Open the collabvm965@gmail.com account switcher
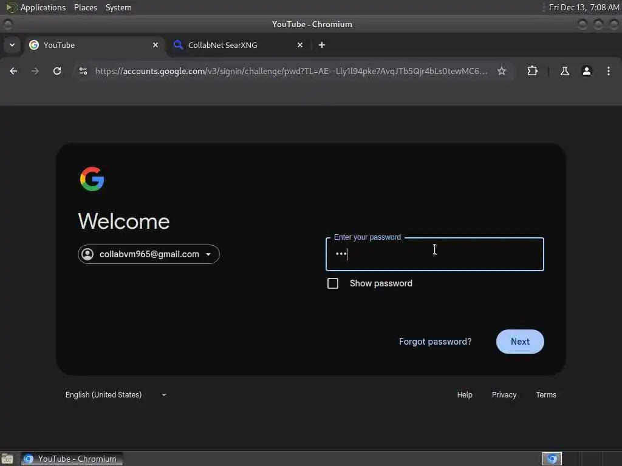The width and height of the screenshot is (622, 466). (149, 254)
